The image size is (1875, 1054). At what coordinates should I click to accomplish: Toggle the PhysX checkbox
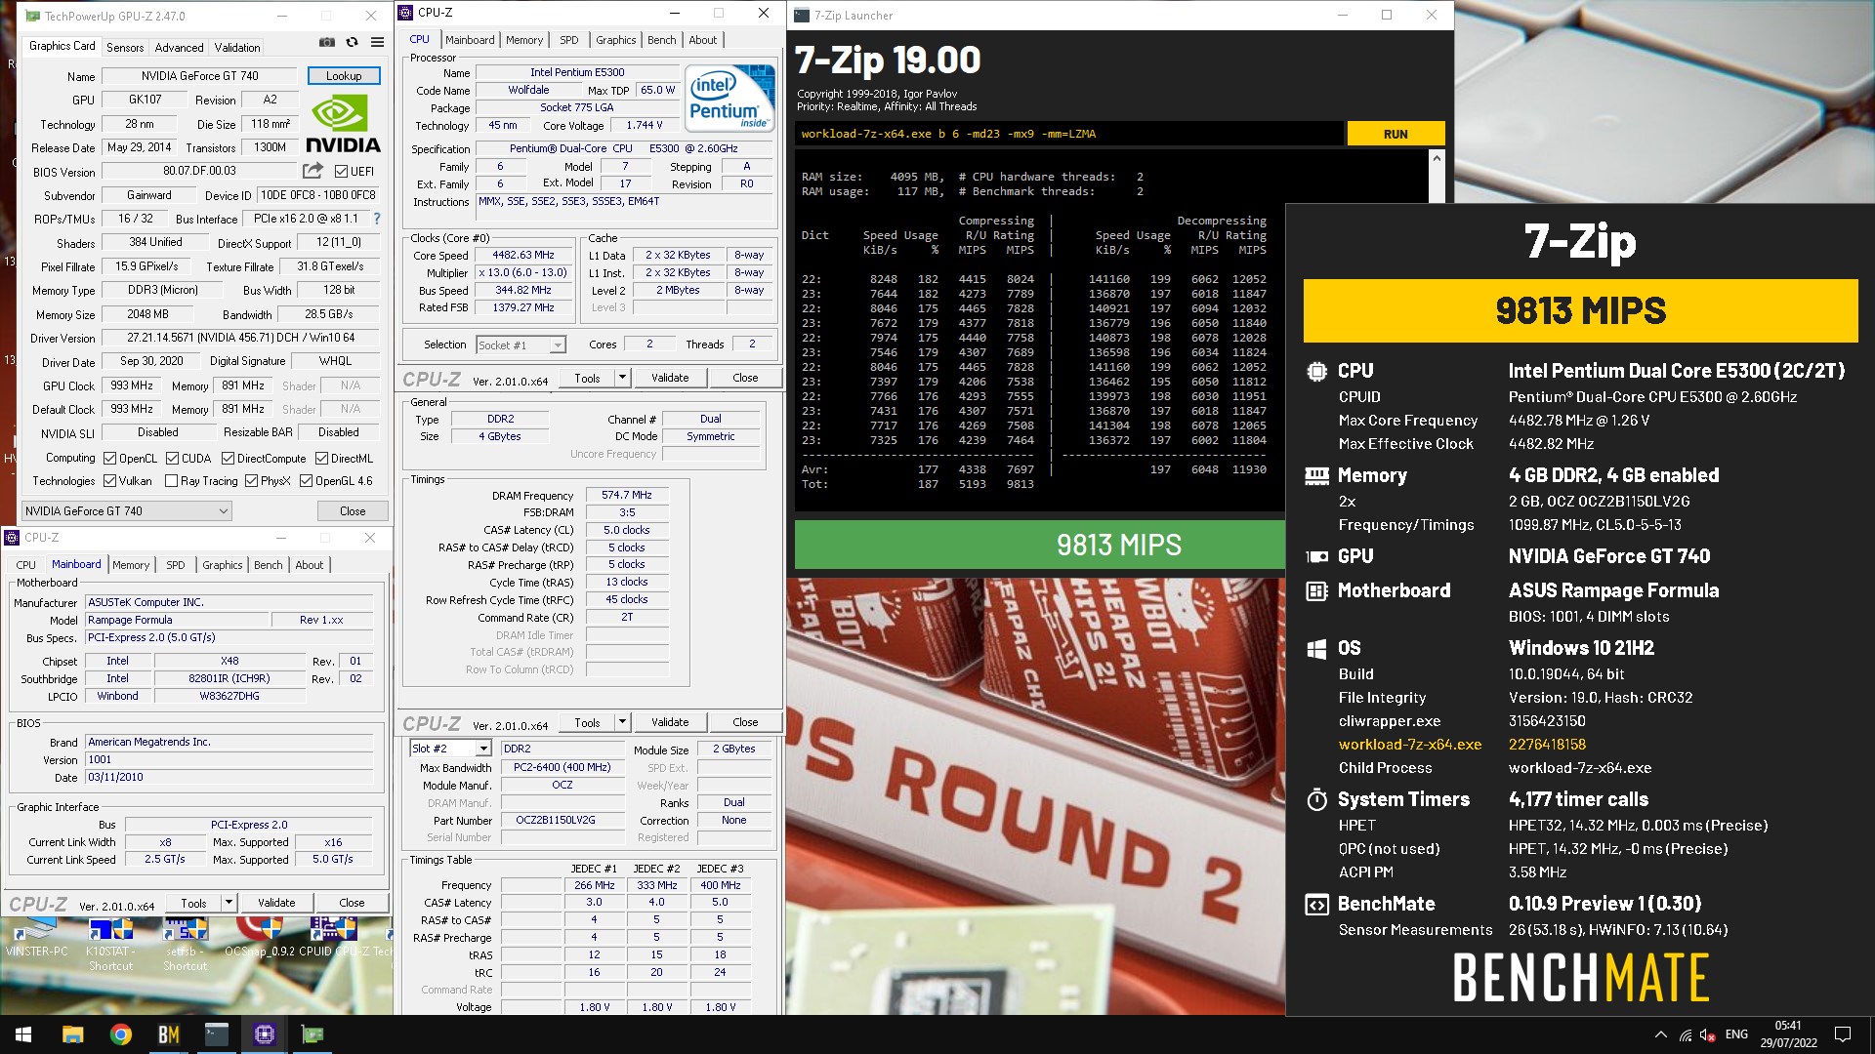tap(251, 480)
